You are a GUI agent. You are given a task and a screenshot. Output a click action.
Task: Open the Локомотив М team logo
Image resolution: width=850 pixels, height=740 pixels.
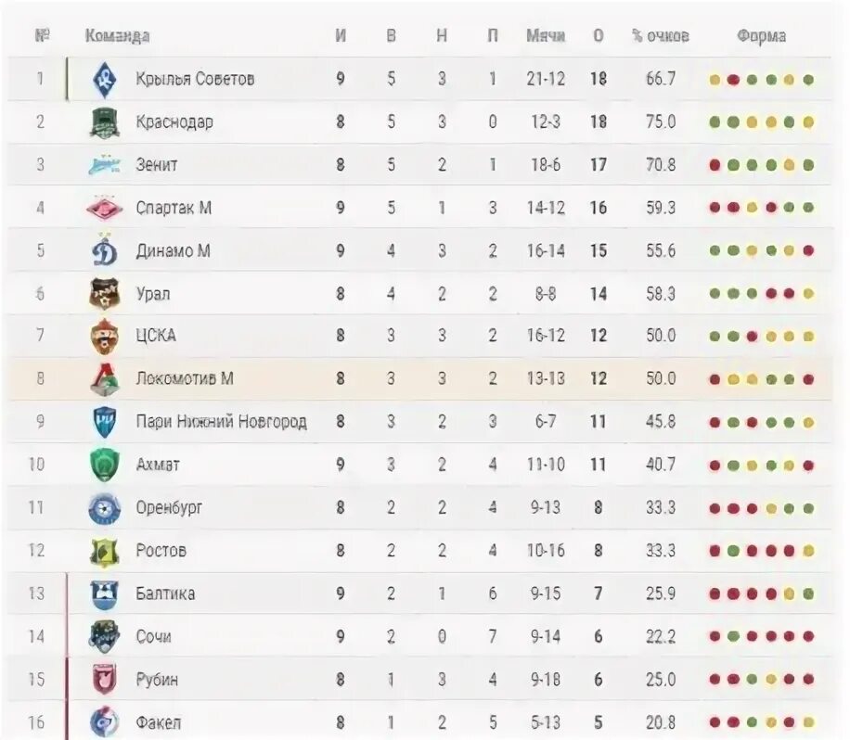[x=104, y=378]
